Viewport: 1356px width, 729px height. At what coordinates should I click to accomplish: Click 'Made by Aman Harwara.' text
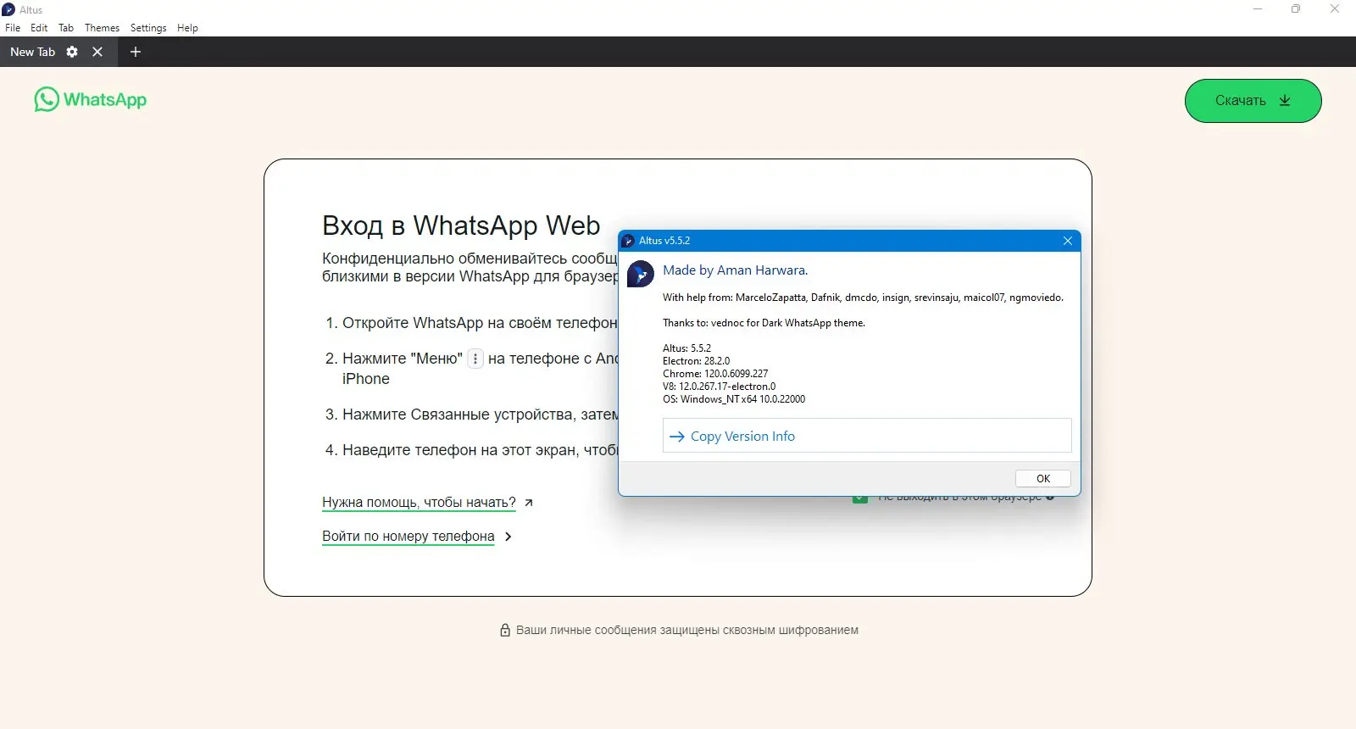coord(735,270)
